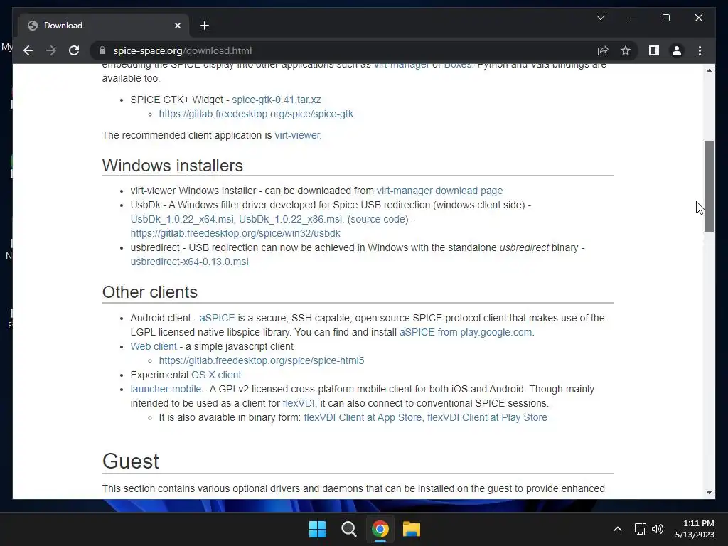Share this page via share icon

coord(603,50)
